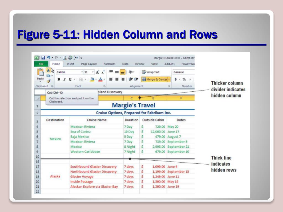283x212 pixels.
Task: Click the Middle Align icon
Action: (117, 72)
